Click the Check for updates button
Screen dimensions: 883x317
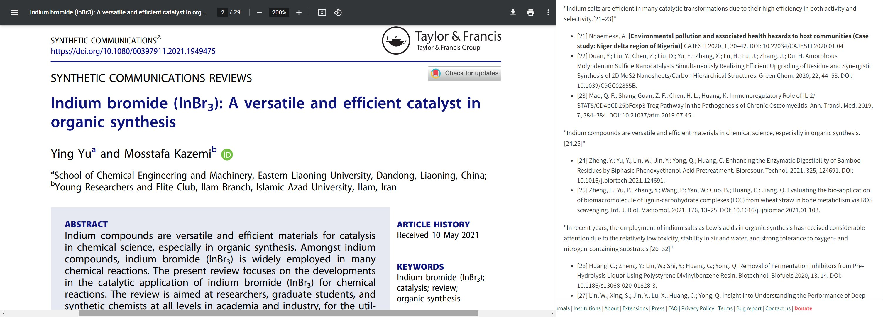464,73
